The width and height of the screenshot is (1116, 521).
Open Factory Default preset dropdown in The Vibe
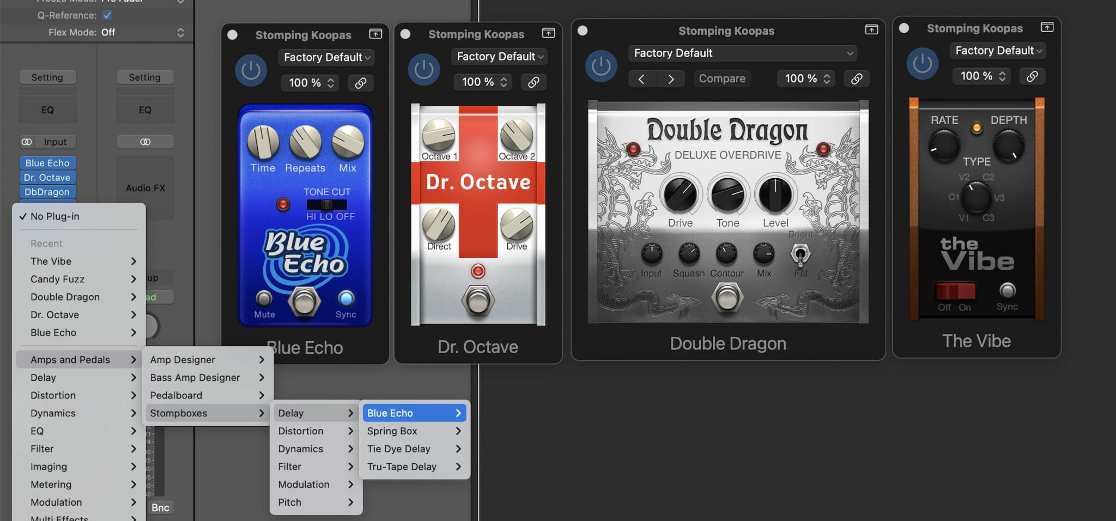click(998, 51)
